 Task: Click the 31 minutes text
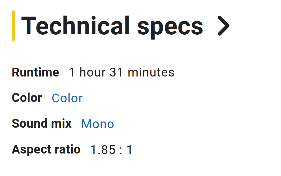pos(142,72)
